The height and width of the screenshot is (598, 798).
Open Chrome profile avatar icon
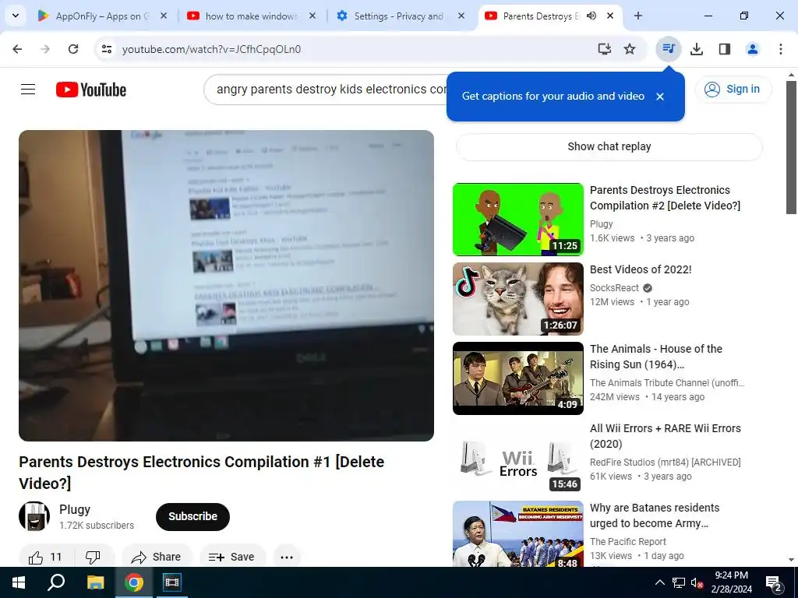coord(753,49)
